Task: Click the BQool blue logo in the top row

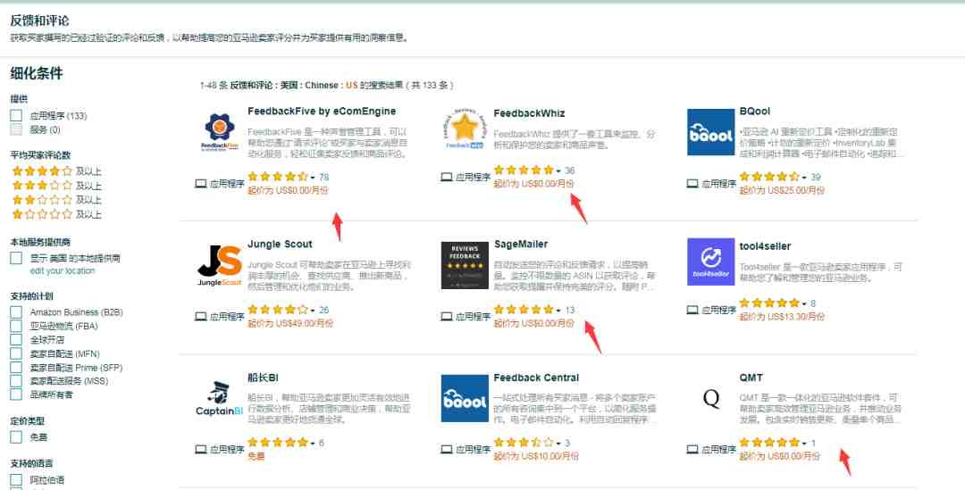Action: coord(711,132)
